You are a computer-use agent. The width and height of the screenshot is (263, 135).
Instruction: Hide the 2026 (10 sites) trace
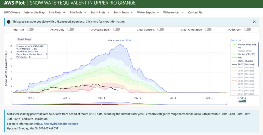point(245,64)
